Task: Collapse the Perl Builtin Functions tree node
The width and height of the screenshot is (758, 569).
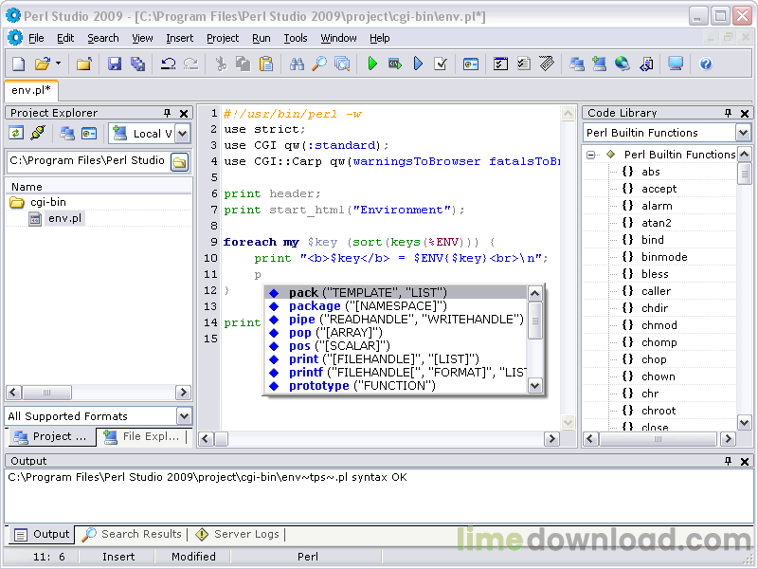Action: (x=590, y=155)
